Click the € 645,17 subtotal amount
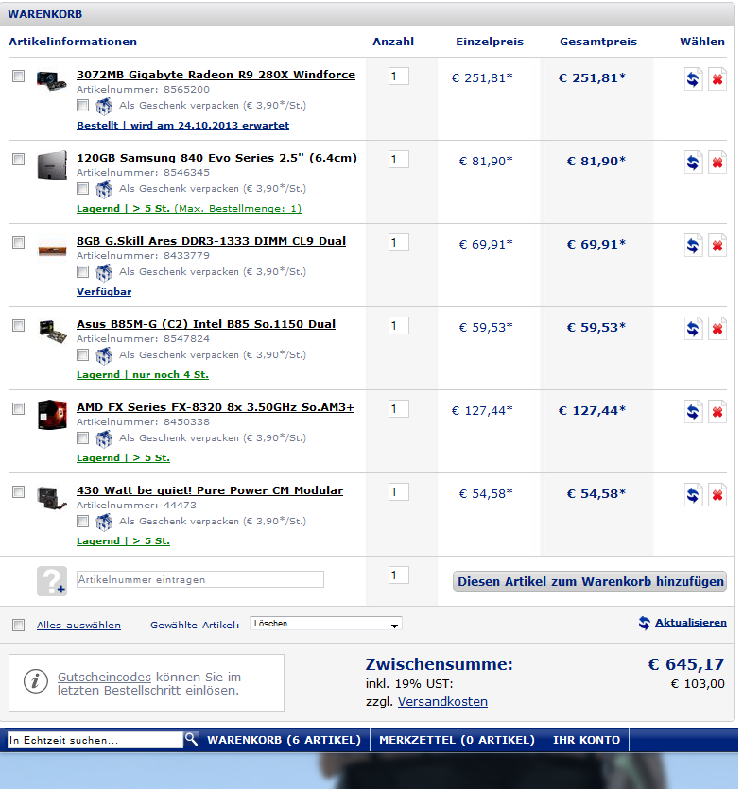Viewport: 743px width, 789px height. click(x=686, y=664)
